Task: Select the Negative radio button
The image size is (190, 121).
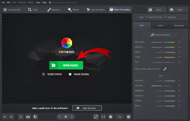Action: [165, 17]
